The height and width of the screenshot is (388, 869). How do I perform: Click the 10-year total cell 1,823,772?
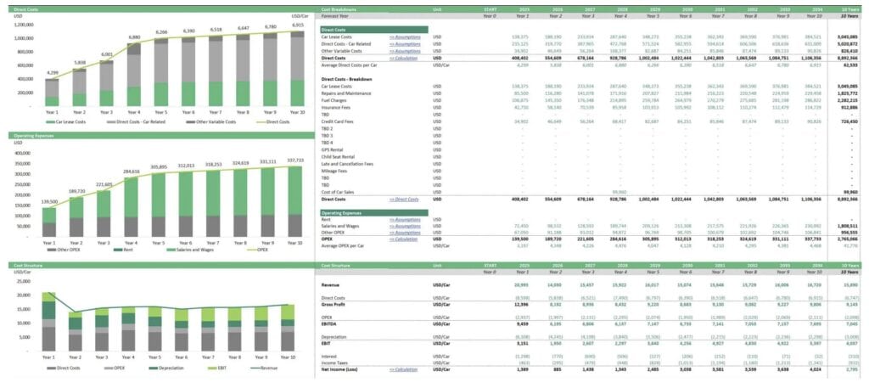pyautogui.click(x=848, y=93)
